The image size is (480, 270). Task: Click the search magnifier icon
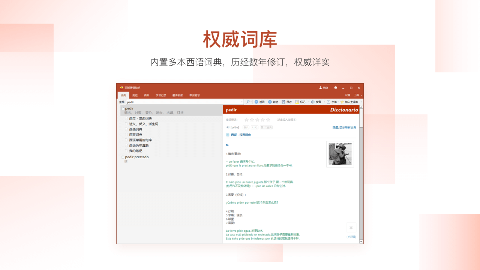click(x=248, y=102)
